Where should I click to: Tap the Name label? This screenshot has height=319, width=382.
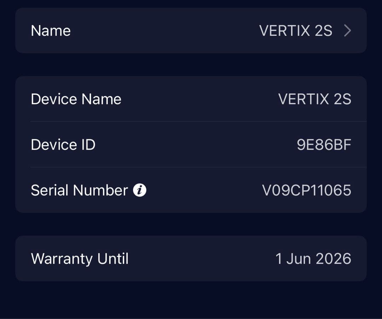(x=51, y=31)
